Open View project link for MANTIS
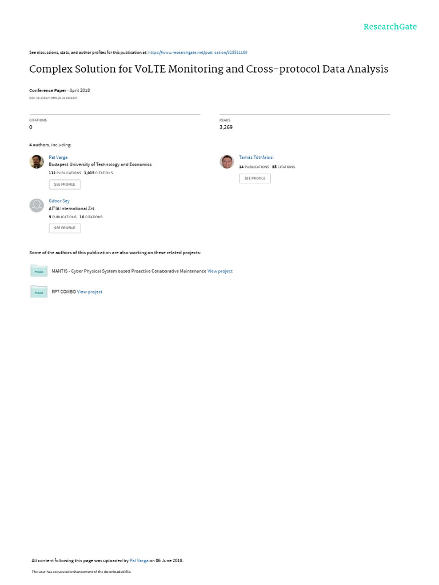The height and width of the screenshot is (585, 439). coord(220,271)
